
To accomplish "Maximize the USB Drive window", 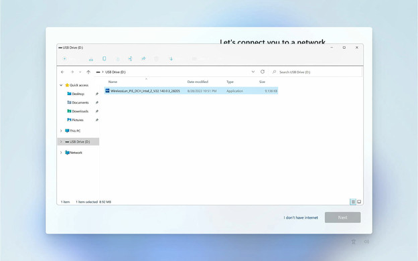I will (344, 48).
